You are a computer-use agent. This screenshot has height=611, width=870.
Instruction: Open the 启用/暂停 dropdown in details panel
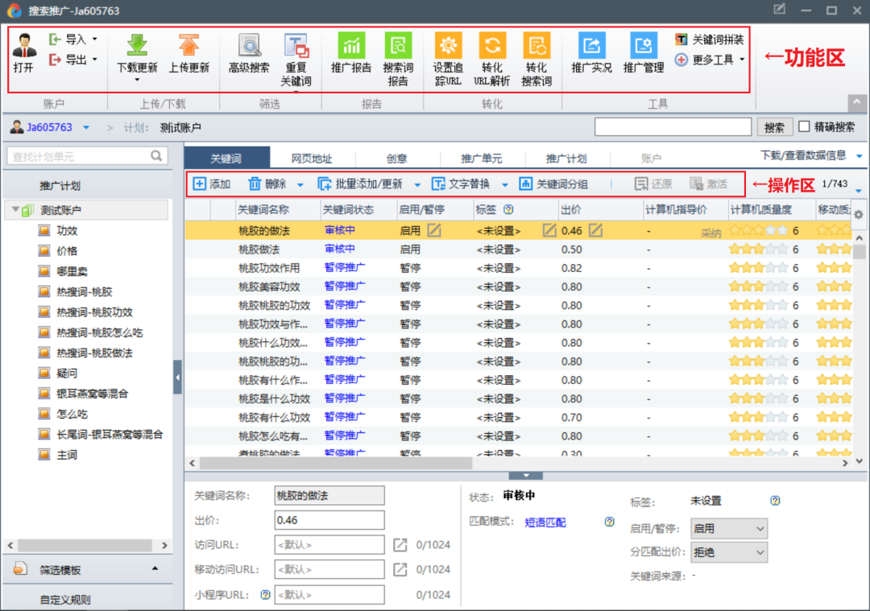(x=728, y=529)
